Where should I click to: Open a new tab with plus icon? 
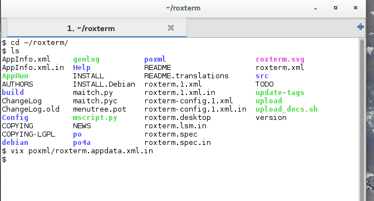click(361, 27)
